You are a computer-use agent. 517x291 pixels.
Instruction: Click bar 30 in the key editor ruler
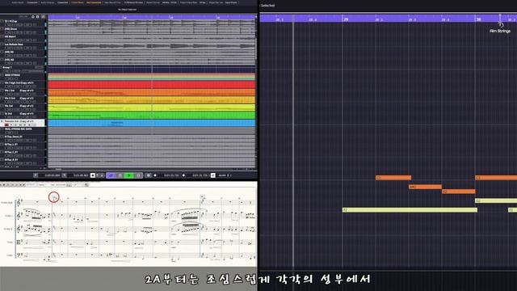[478, 19]
